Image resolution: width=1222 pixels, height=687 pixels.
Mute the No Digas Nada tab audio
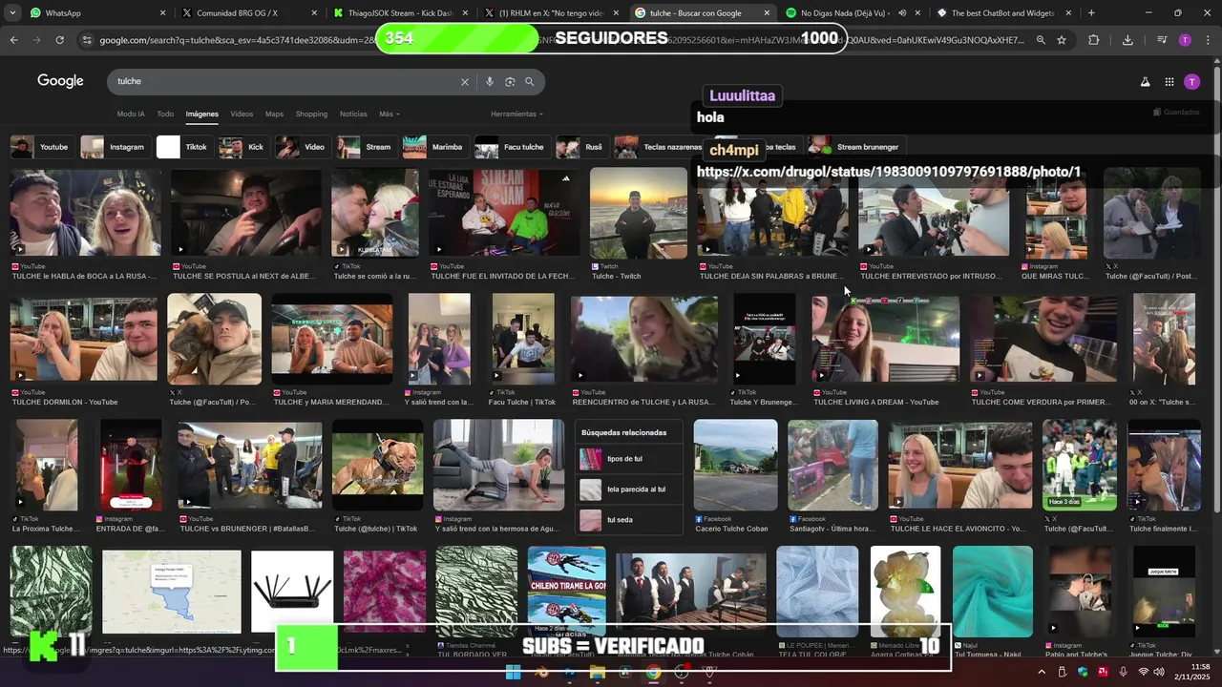(x=902, y=13)
